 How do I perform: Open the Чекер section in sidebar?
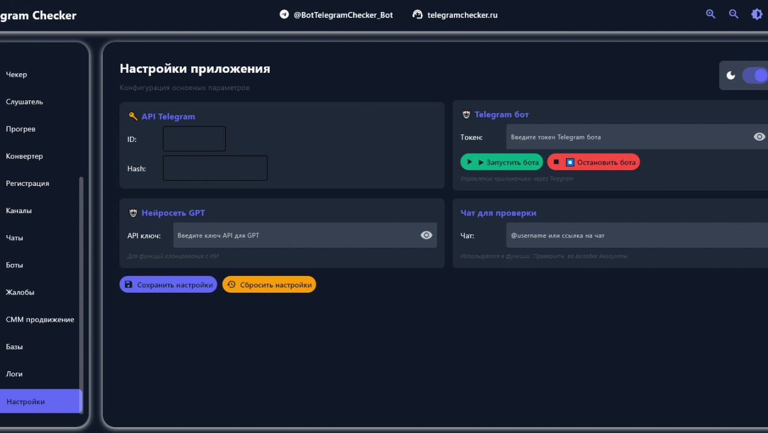(x=17, y=74)
